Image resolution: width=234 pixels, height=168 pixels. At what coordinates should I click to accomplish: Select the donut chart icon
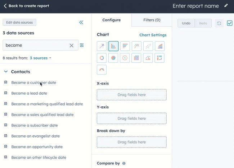102,58
